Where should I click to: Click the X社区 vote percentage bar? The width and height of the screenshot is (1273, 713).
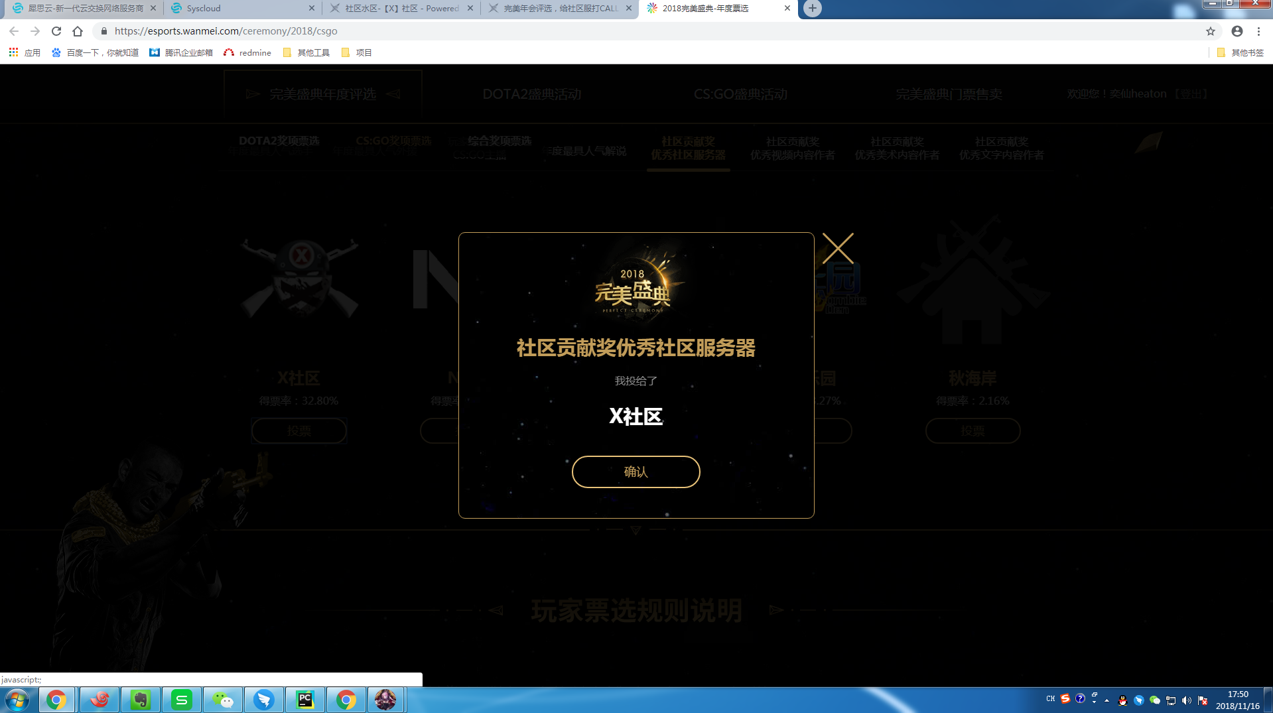pos(299,401)
